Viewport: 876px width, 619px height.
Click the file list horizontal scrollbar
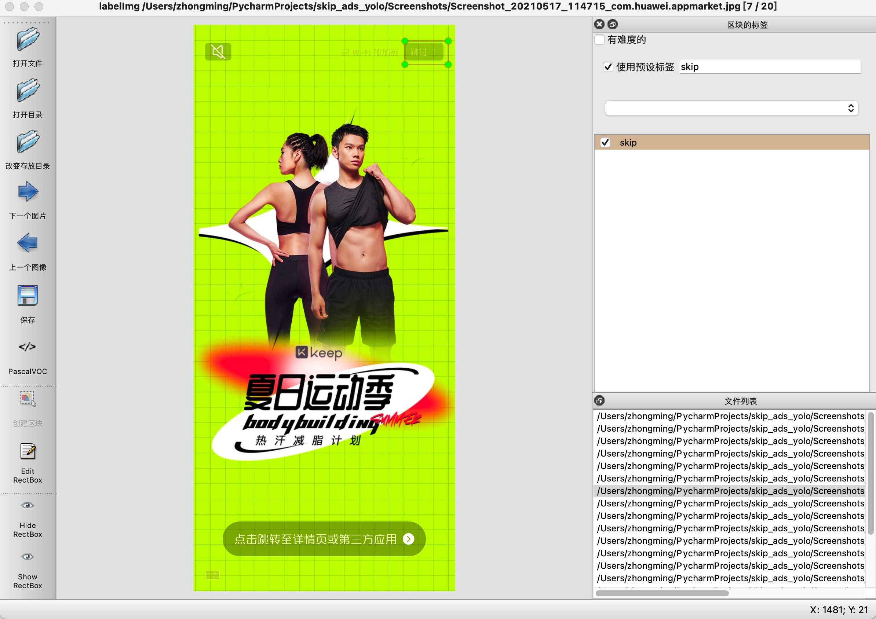click(662, 593)
